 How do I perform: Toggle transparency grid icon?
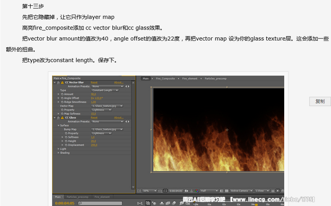point(226,191)
